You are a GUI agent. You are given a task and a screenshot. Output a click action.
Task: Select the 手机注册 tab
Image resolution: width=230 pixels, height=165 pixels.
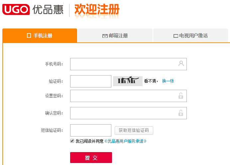click(x=40, y=36)
